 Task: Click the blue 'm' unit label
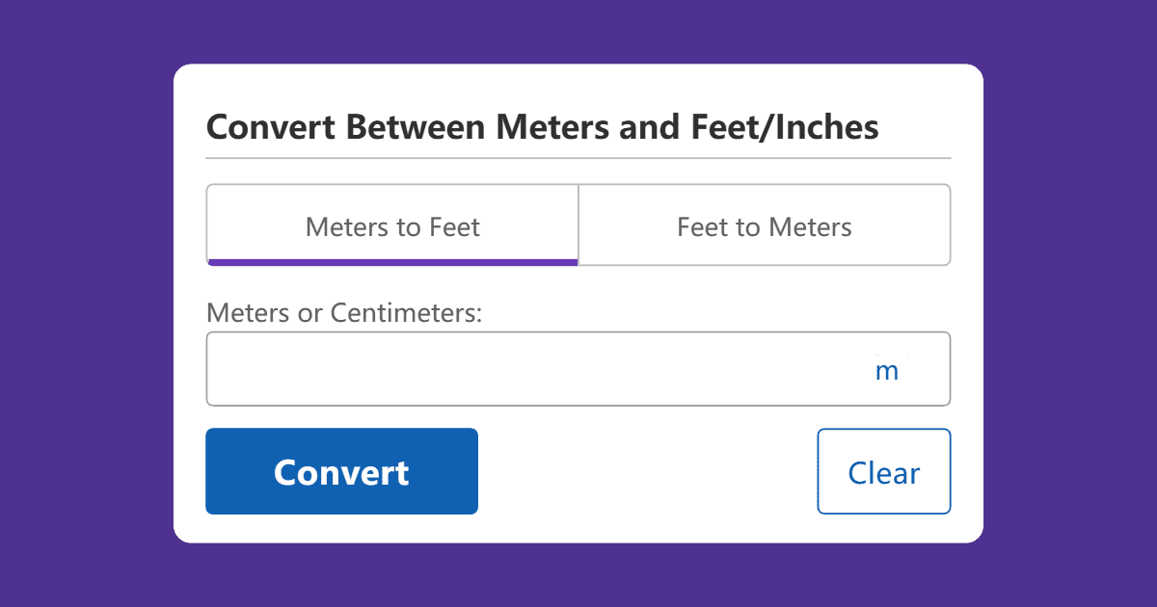click(887, 369)
